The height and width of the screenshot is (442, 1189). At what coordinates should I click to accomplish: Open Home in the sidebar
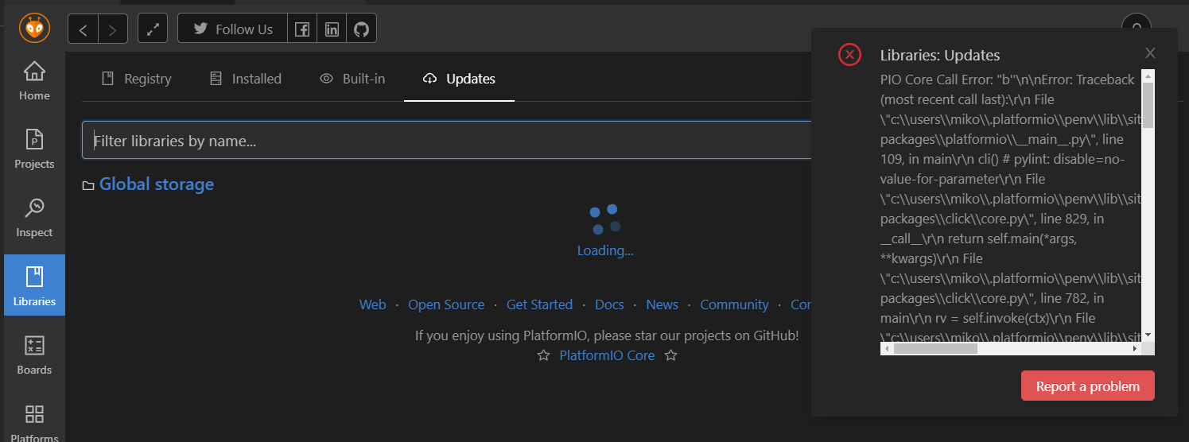[34, 81]
